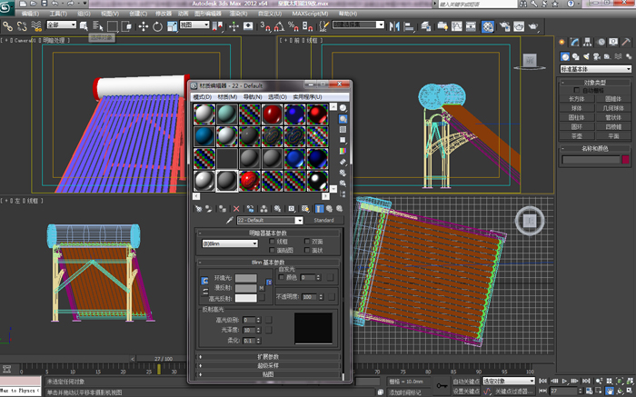Expand the 扩展参数 rollout

[x=270, y=356]
